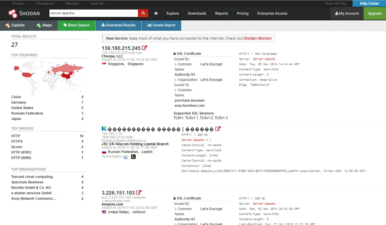Click Lipetsk city link
Screen dimensions: 386x225
coord(147,152)
